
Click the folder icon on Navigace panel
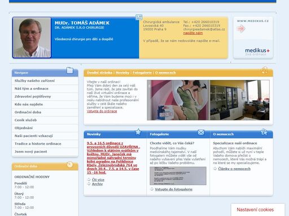pyautogui.click(x=70, y=70)
